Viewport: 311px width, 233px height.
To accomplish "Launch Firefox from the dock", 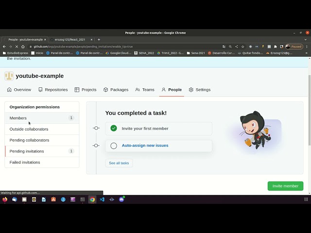I will pos(5,200).
